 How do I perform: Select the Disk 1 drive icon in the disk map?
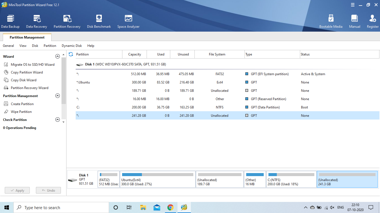73,180
